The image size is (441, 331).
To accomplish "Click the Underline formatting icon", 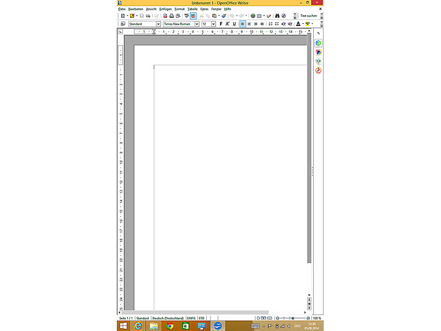I will pos(234,24).
